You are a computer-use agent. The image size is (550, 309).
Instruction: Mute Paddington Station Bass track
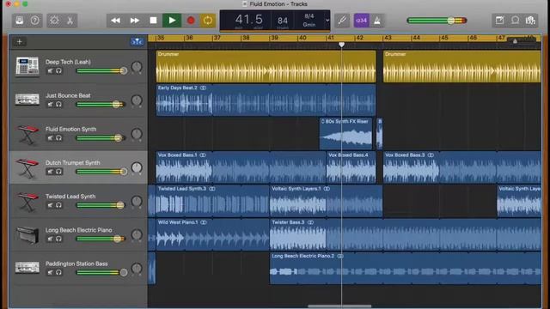(x=50, y=273)
